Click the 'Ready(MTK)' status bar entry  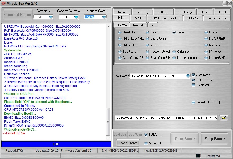click(14, 151)
